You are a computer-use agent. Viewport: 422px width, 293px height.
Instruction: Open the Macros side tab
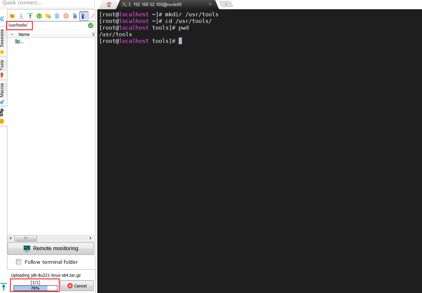coord(2,93)
